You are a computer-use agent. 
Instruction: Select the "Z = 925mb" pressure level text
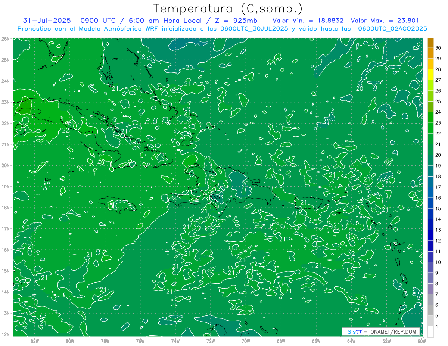pyautogui.click(x=235, y=21)
